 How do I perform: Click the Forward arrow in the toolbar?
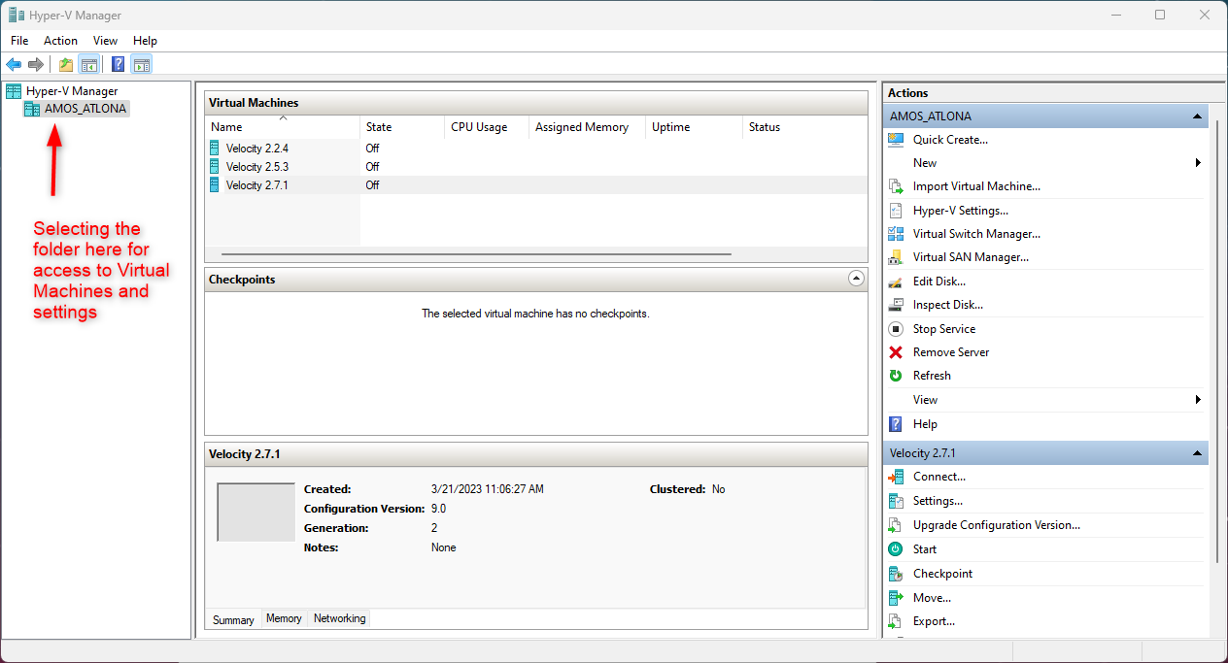(36, 65)
